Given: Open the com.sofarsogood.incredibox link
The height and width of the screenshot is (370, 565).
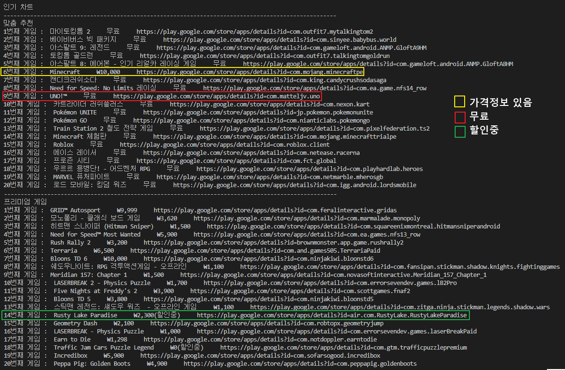Looking at the screenshot, I should [260, 356].
